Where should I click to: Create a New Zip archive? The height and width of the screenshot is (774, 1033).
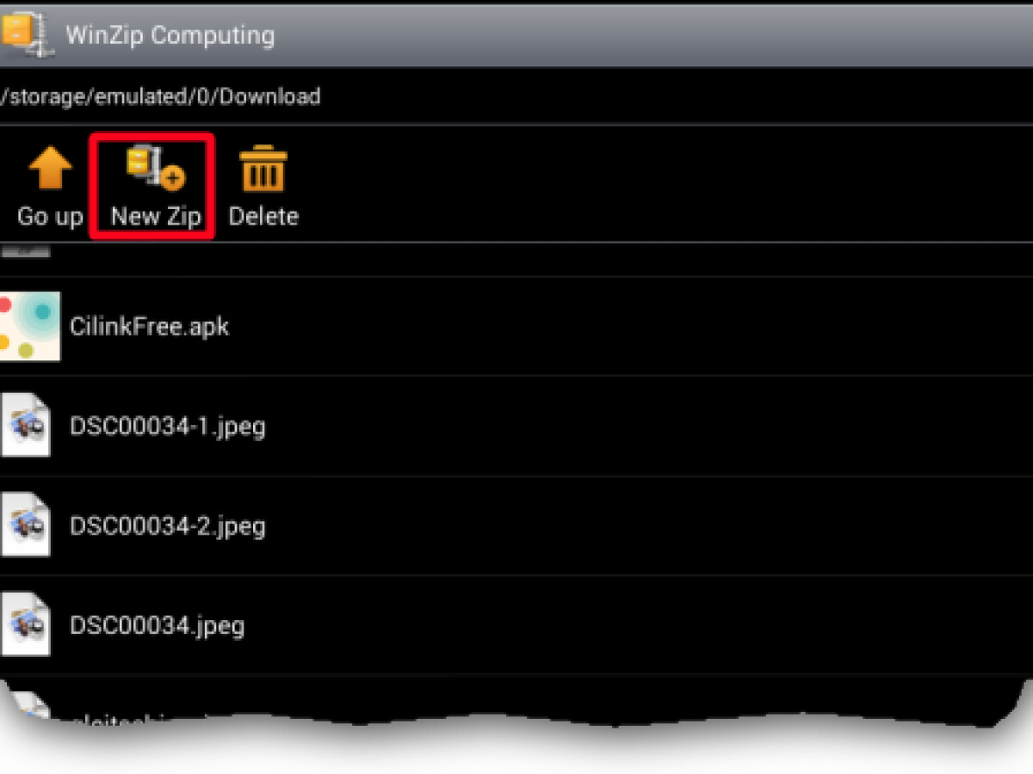[x=152, y=186]
